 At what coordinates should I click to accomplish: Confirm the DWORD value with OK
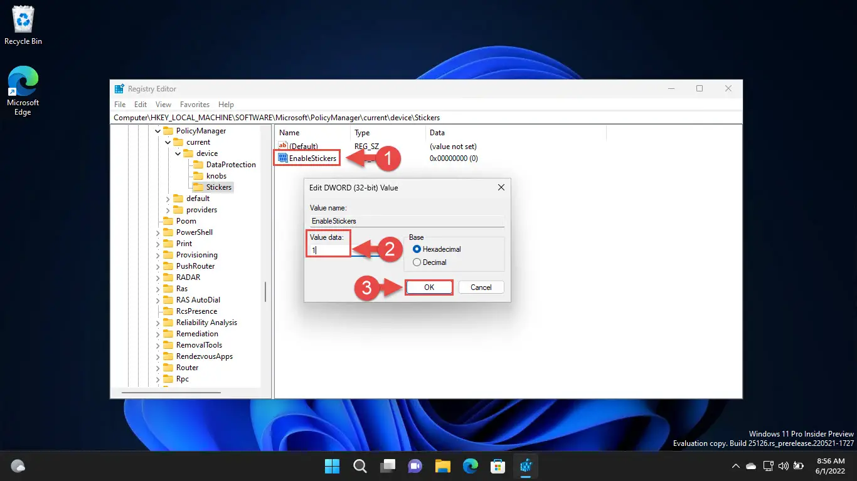pyautogui.click(x=429, y=287)
